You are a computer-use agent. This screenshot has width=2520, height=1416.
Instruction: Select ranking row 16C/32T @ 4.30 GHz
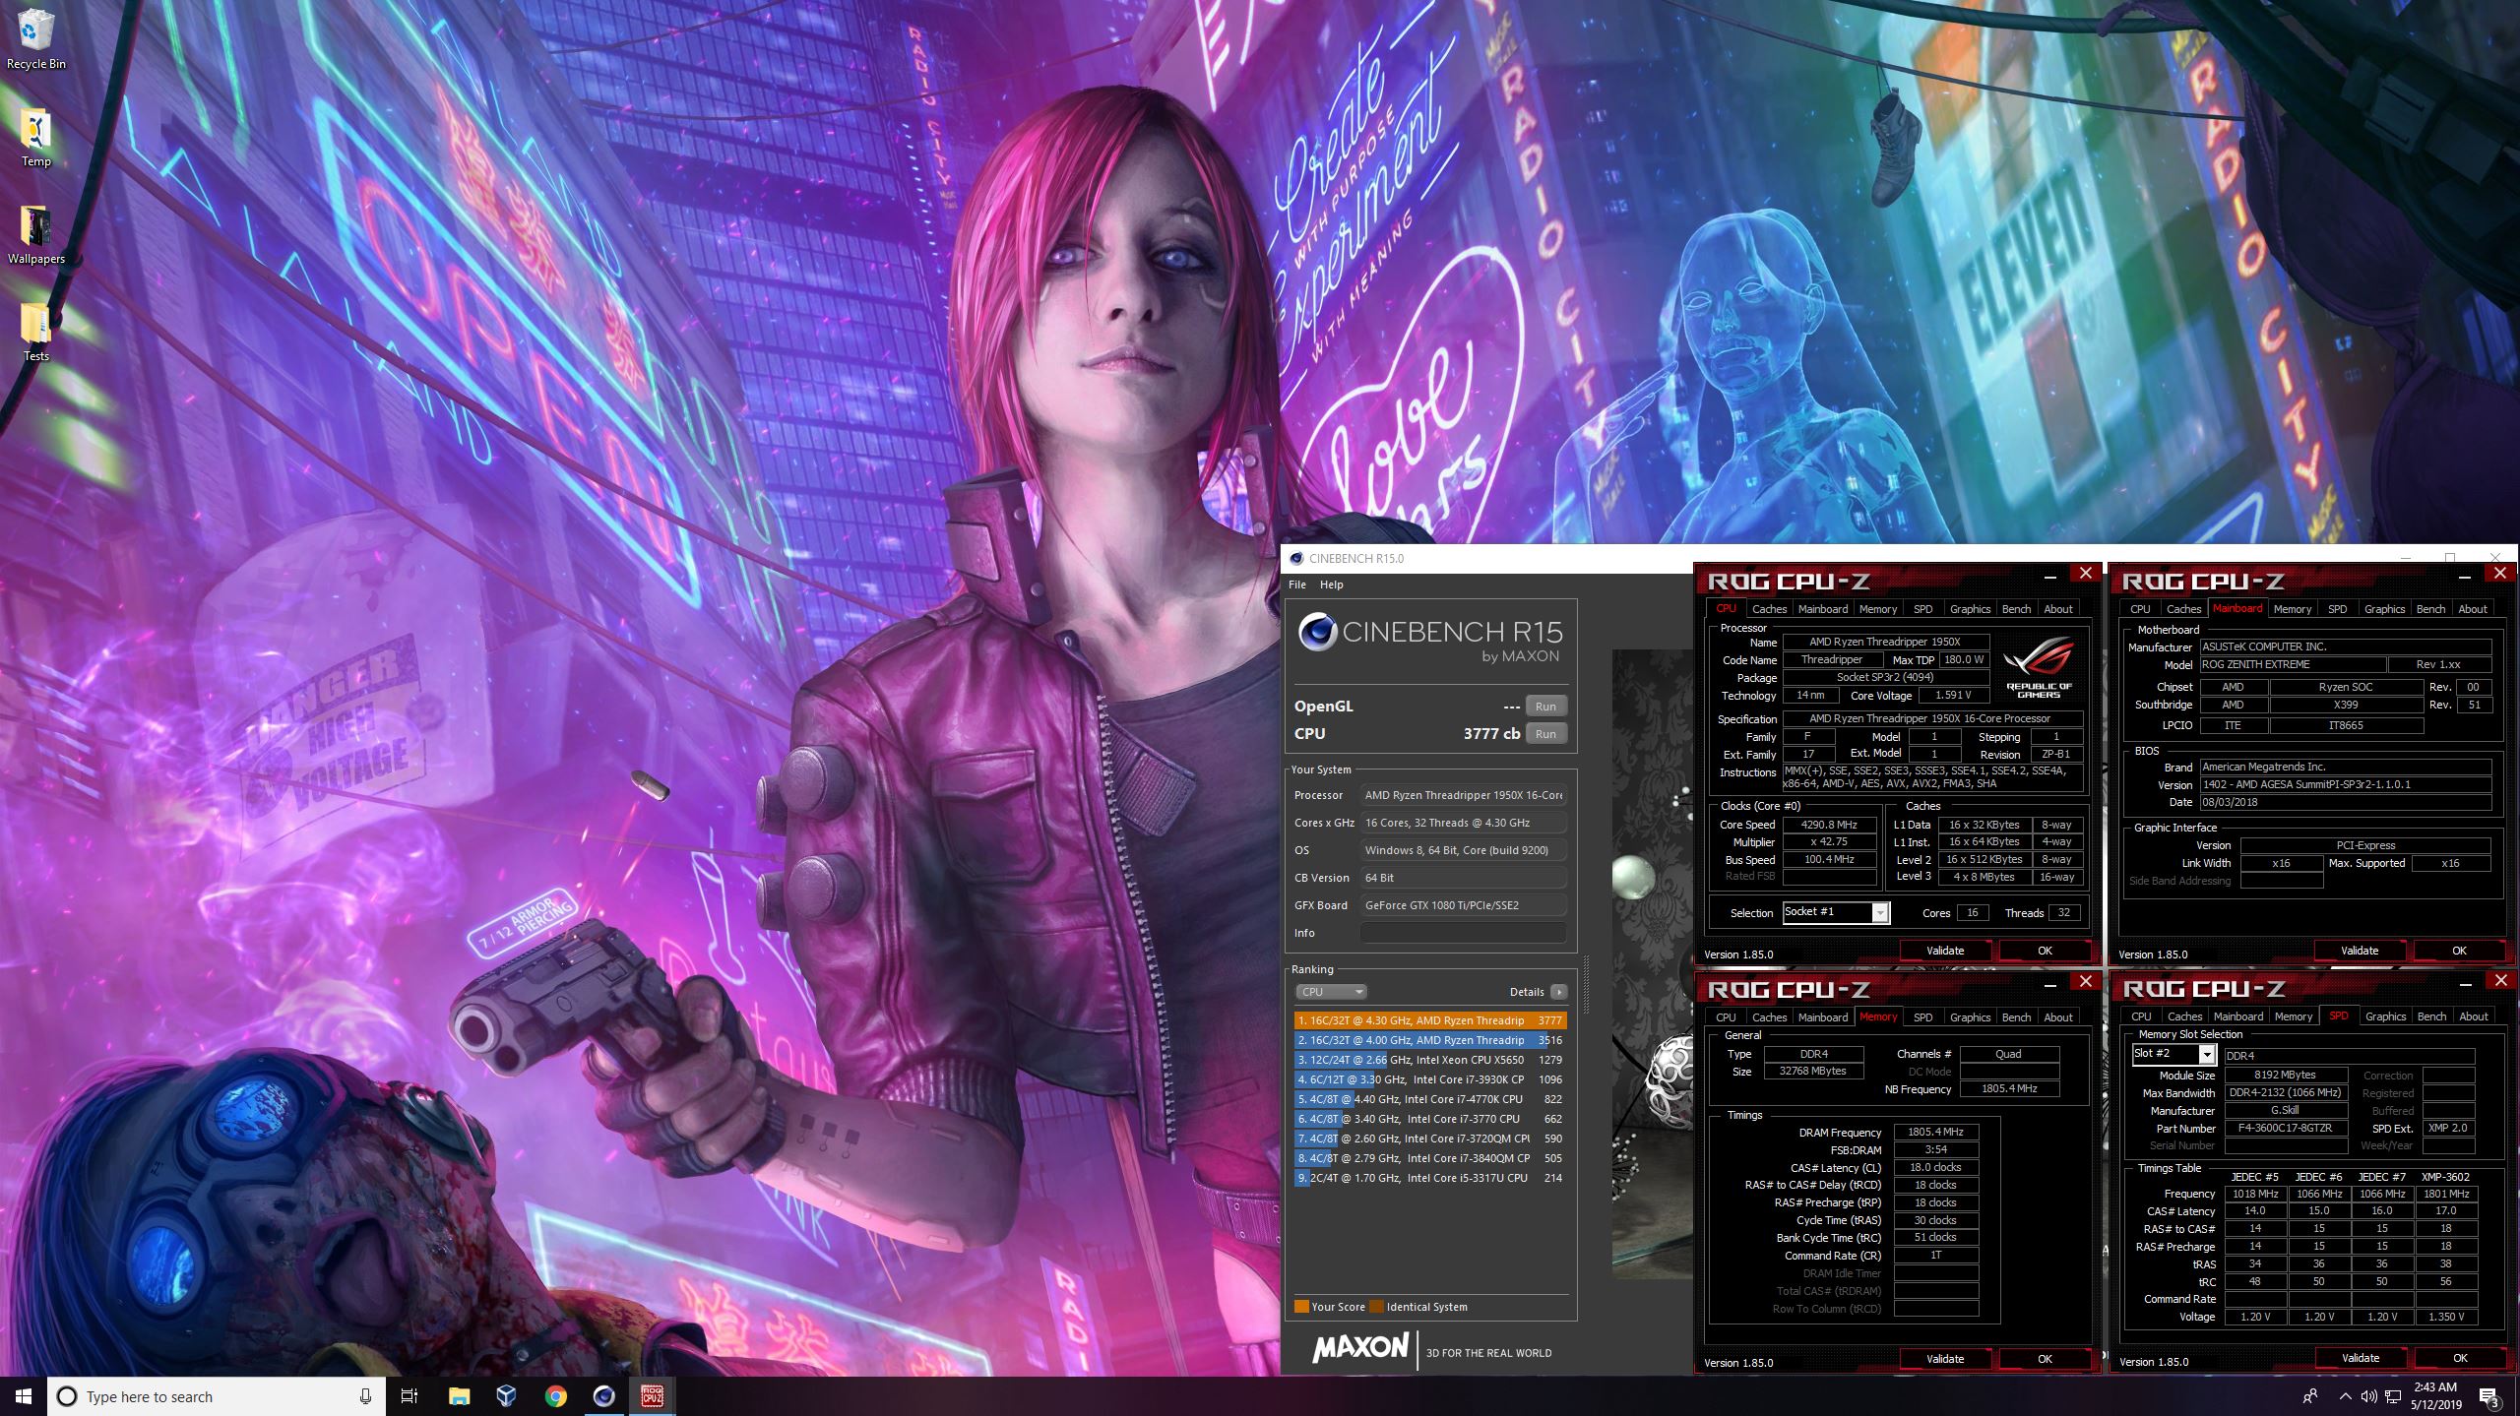coord(1430,1020)
